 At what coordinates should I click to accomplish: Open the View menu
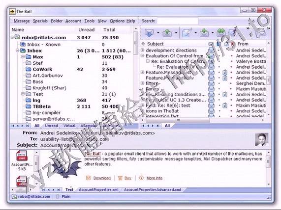coord(102,21)
